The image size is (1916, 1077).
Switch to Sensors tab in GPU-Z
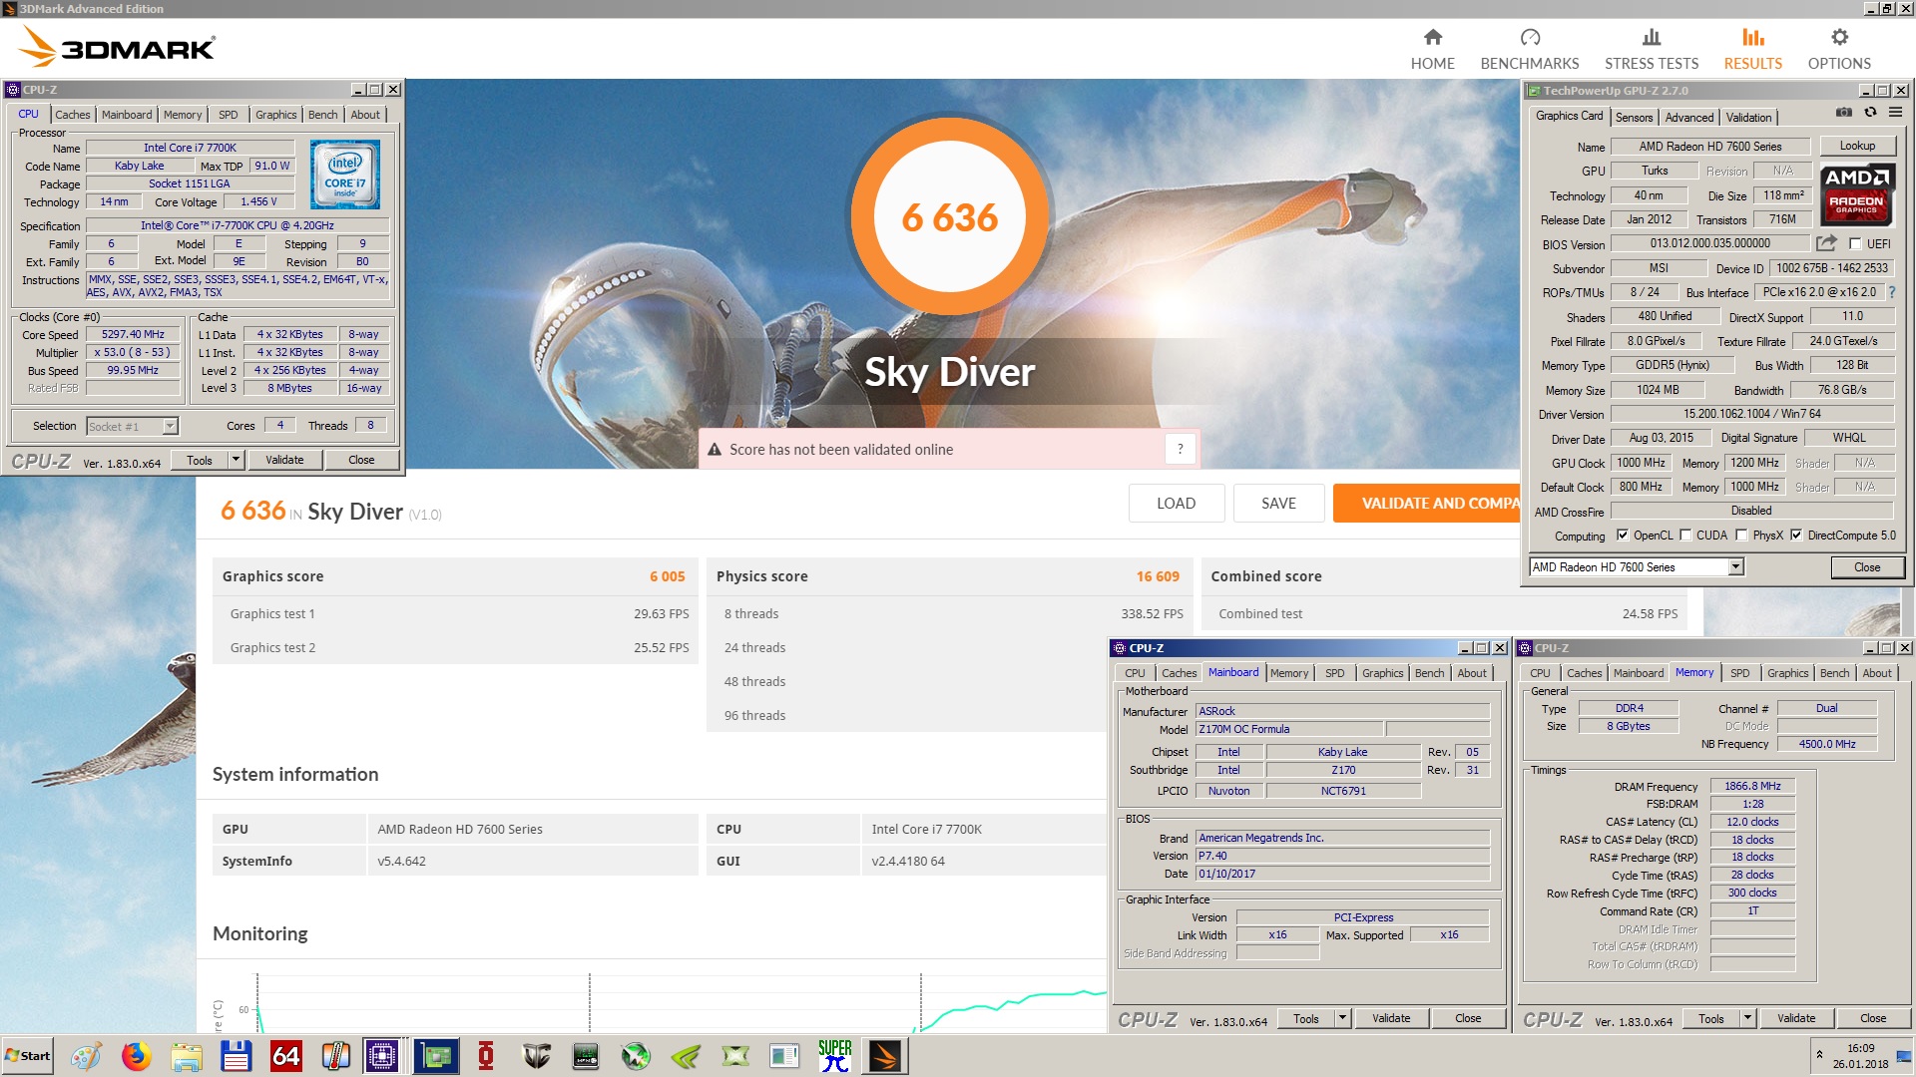point(1634,118)
